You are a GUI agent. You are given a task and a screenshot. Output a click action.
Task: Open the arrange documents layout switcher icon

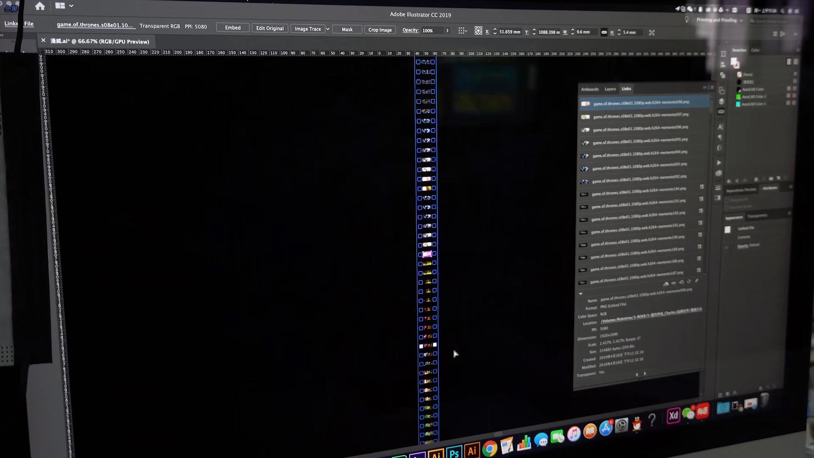(64, 6)
